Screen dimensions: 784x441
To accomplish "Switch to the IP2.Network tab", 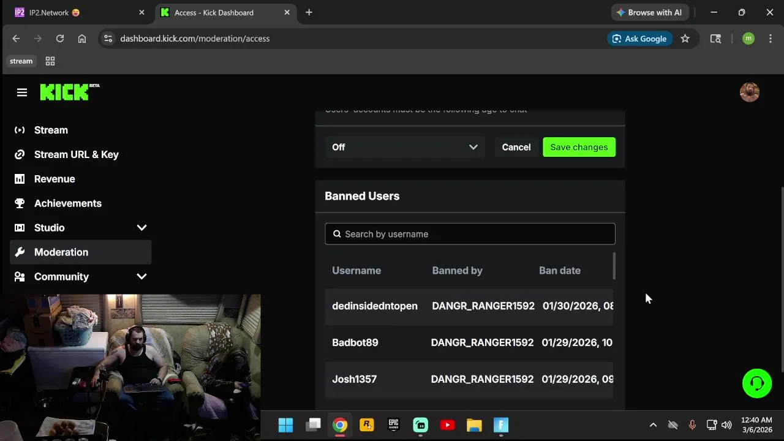I will pyautogui.click(x=81, y=12).
